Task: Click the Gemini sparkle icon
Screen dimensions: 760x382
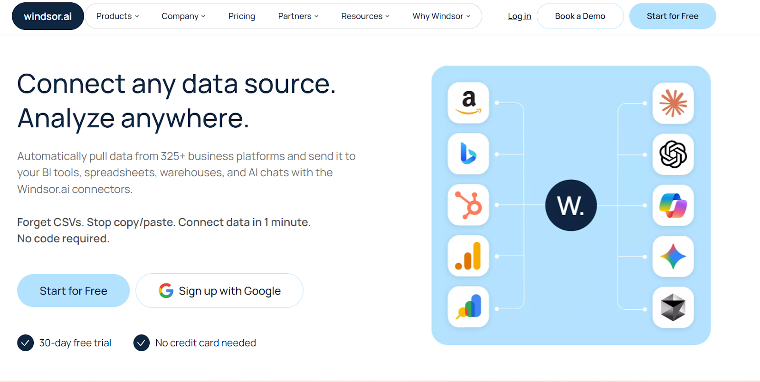Action: (x=673, y=257)
